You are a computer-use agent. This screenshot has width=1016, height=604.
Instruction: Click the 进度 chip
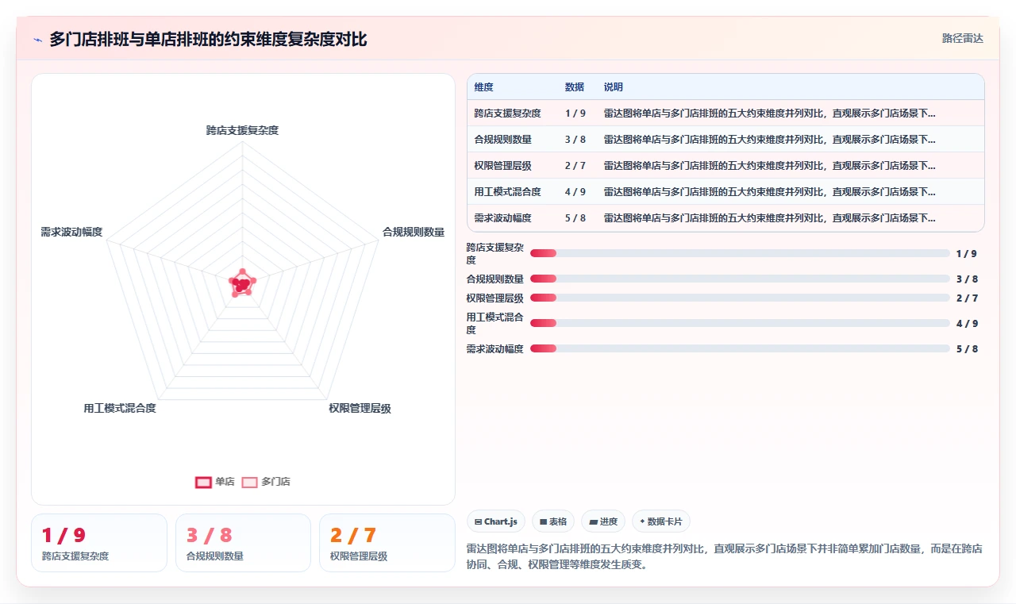click(x=603, y=521)
